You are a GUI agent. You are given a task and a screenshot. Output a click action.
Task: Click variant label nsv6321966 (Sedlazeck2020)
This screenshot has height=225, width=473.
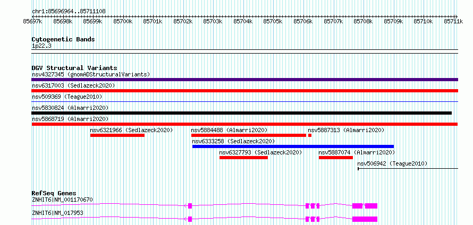coord(131,130)
